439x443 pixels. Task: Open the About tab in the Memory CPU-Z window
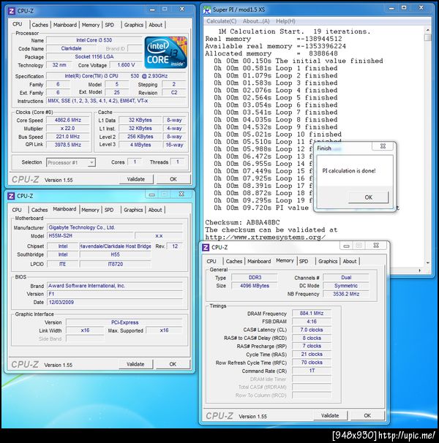350,261
